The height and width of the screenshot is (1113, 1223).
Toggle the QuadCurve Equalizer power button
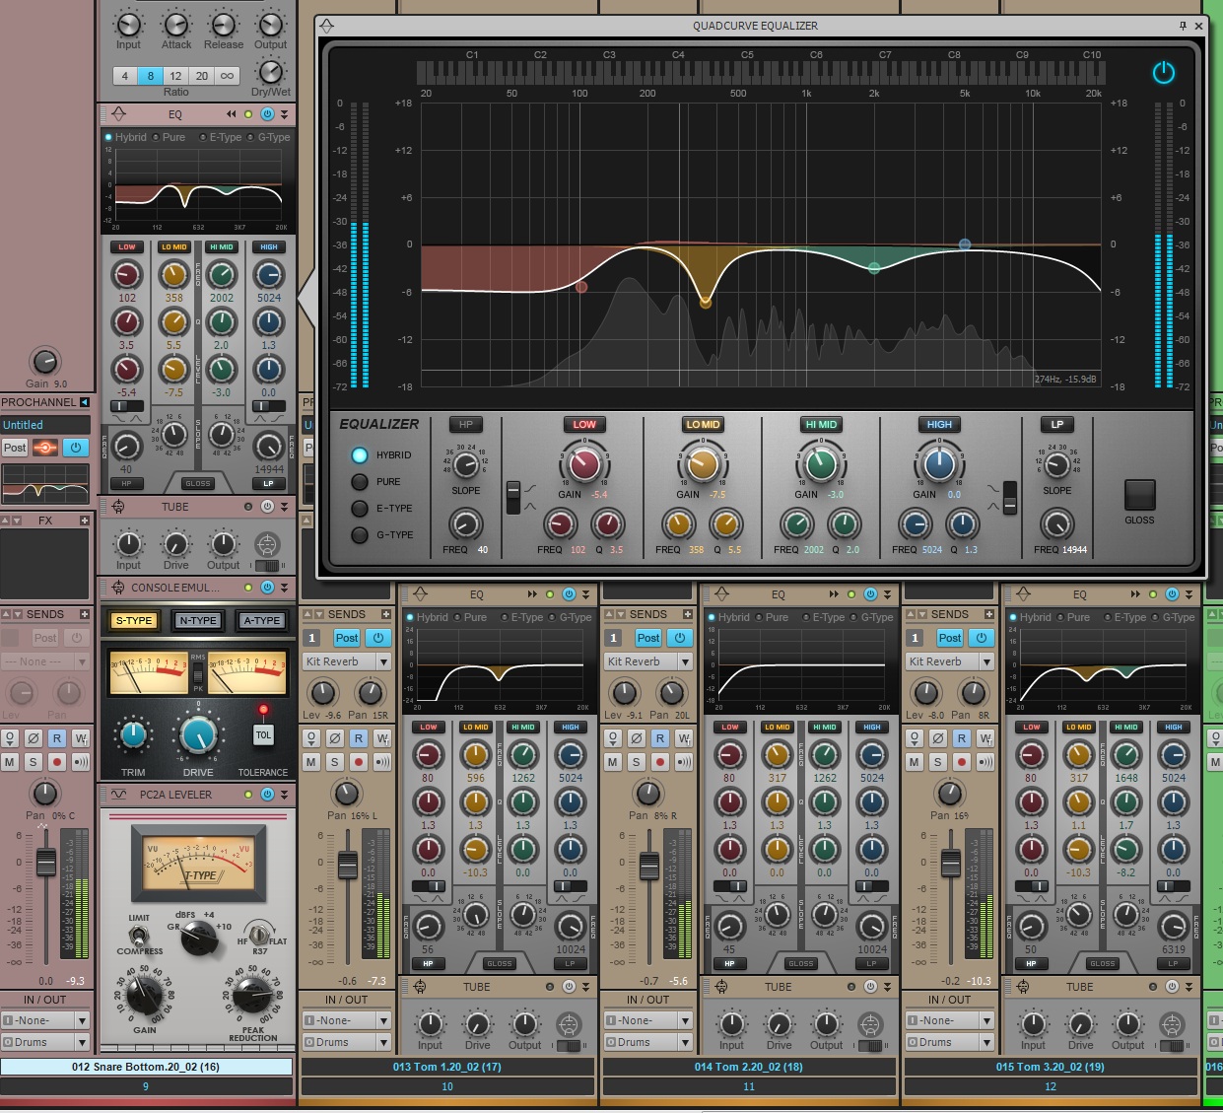point(1163,73)
